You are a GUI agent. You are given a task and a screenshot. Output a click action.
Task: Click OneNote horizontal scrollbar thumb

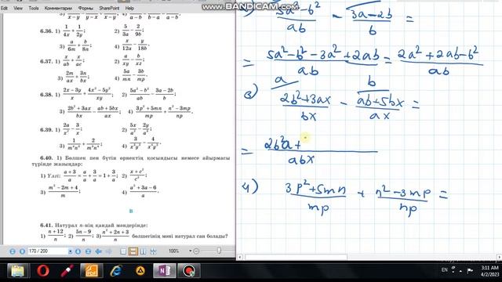[296, 257]
